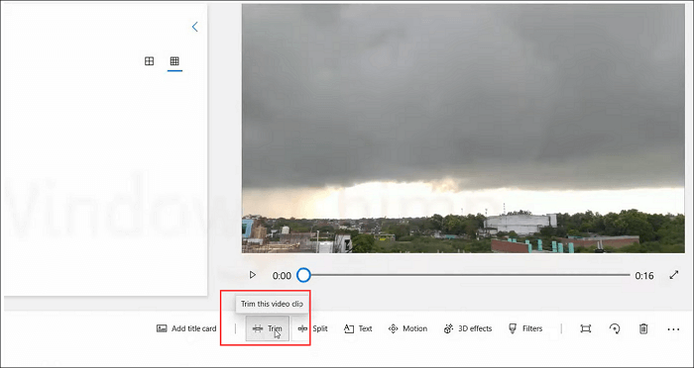
Task: Switch library to small grid view
Action: pyautogui.click(x=174, y=61)
